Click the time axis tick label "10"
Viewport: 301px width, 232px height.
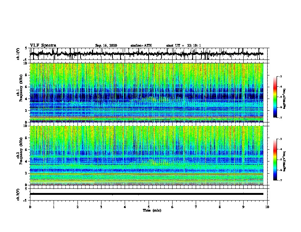tap(267, 207)
